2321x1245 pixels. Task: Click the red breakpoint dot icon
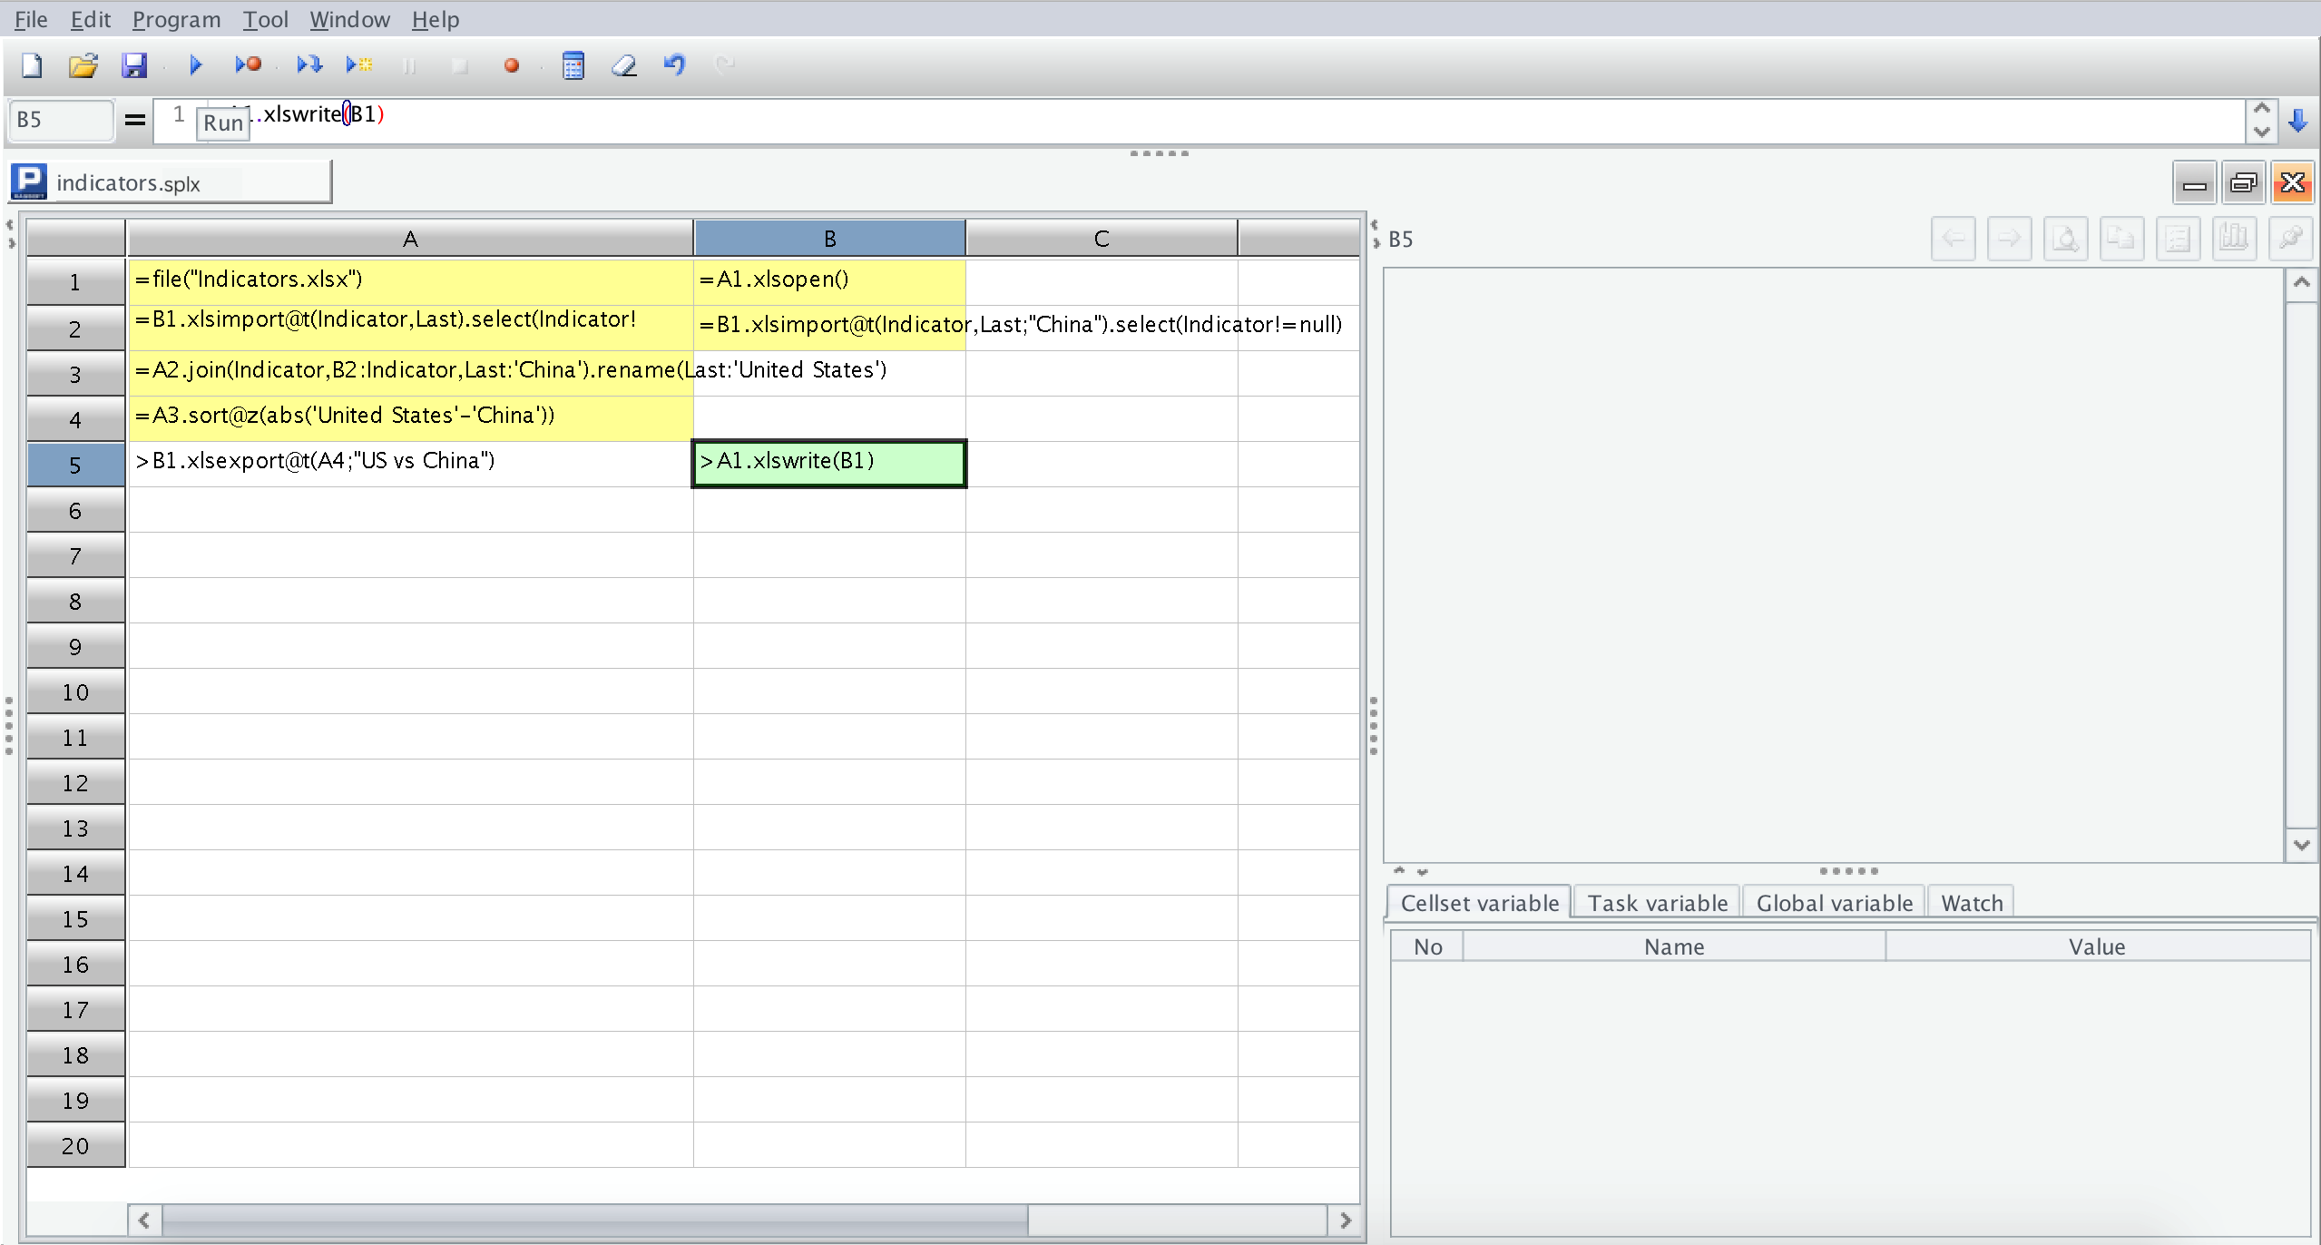[x=512, y=65]
